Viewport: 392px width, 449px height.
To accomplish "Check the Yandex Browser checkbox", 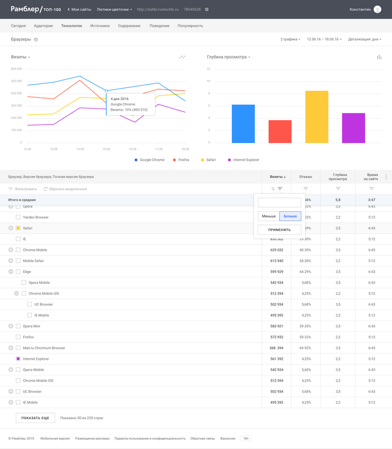I will (18, 217).
